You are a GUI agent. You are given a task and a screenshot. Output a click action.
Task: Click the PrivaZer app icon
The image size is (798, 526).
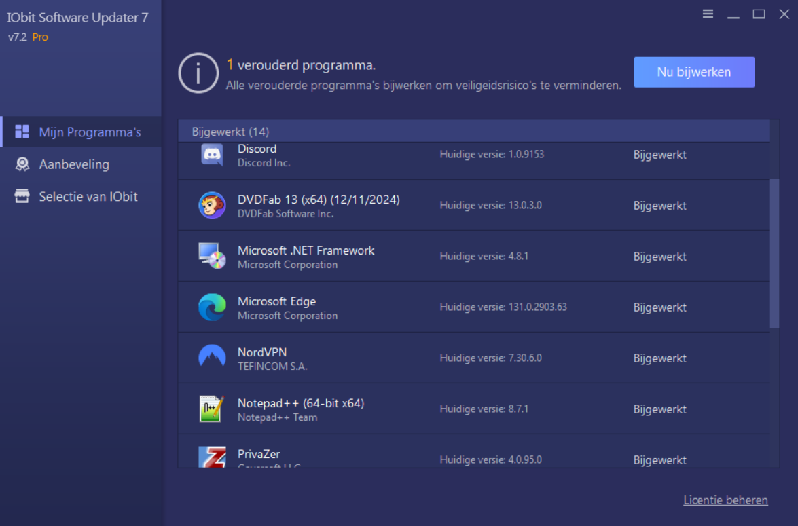click(x=212, y=456)
